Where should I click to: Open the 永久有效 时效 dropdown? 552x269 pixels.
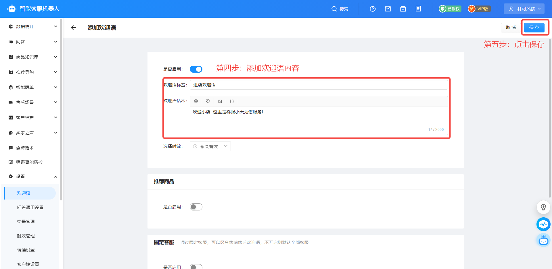pos(210,146)
